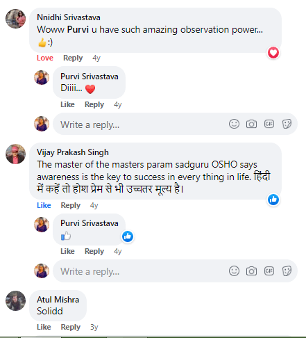
Task: Open Vijay Prakash Singh's profile picture
Action: point(15,154)
